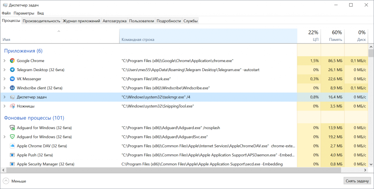Expand the VK Messenger process group
Viewport: 374px width, 189px height.
[4, 79]
